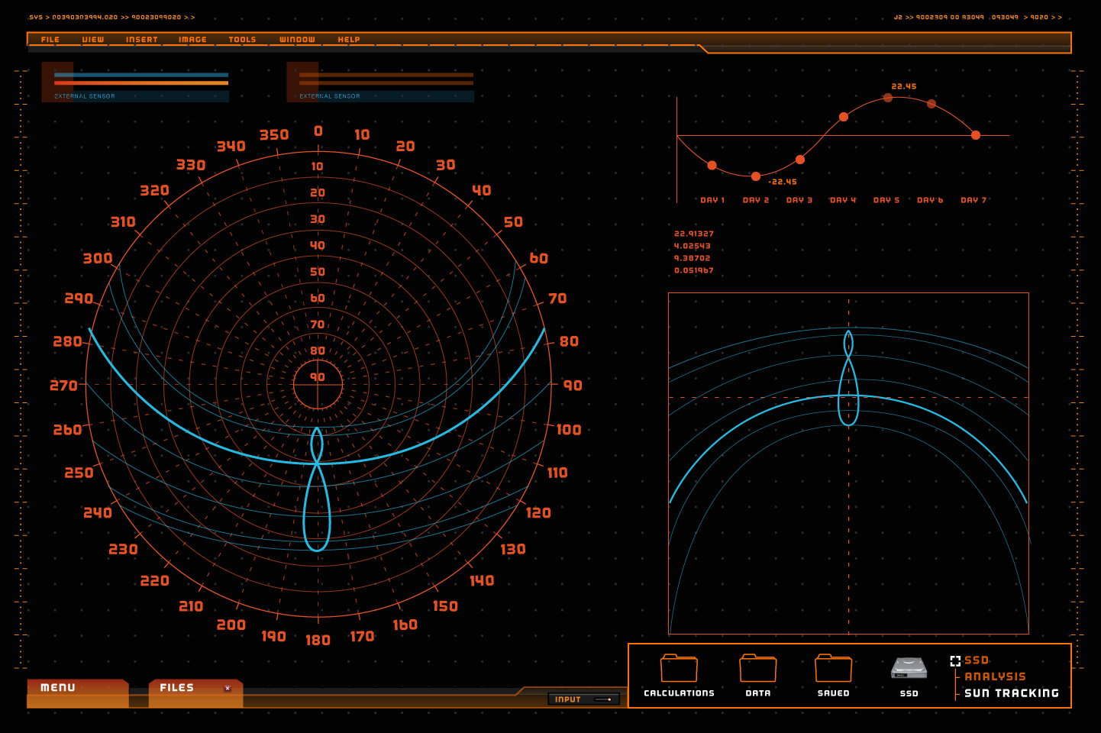Select SUN TRACKING in the tree
1101x733 pixels.
tap(1012, 693)
